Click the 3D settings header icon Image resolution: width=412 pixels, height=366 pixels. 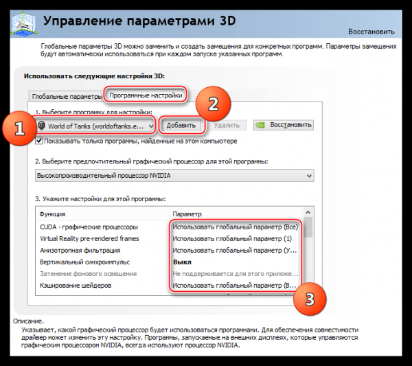tap(24, 24)
